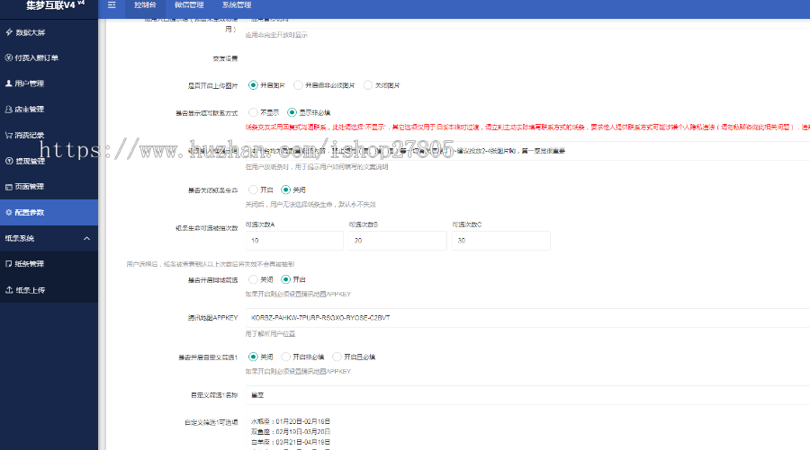Click the yen icon for 付费入群订单
This screenshot has width=810, height=450.
click(x=9, y=57)
